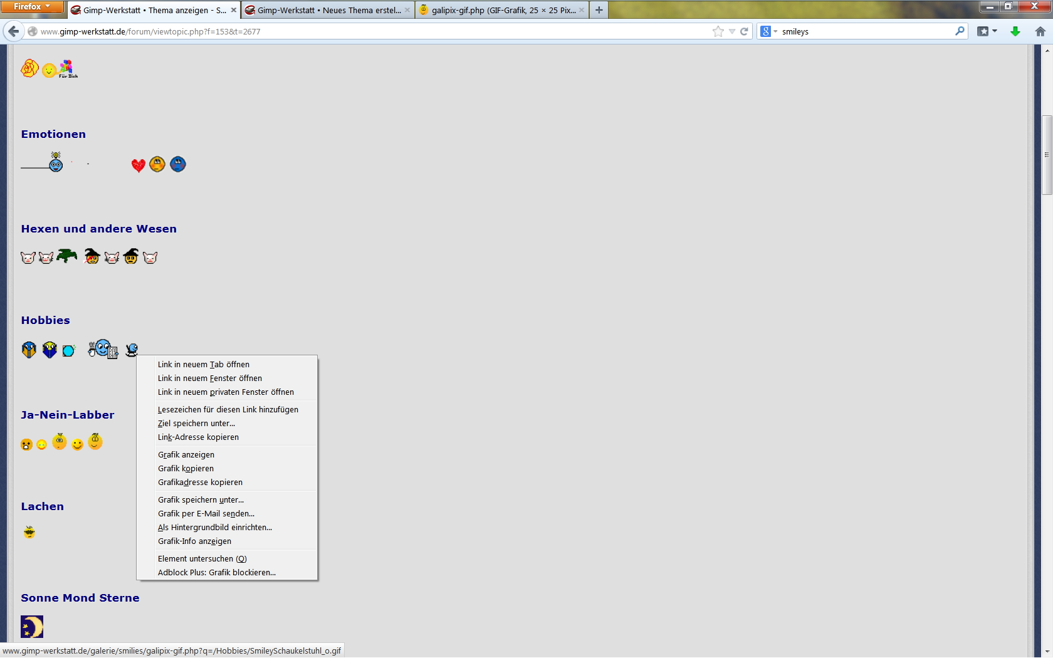Select 'Link-Adresse kopieren'
1053x658 pixels.
[x=227, y=437]
